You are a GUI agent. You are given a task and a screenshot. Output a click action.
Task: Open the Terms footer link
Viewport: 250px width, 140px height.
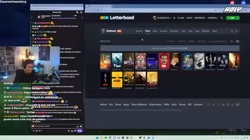182,105
